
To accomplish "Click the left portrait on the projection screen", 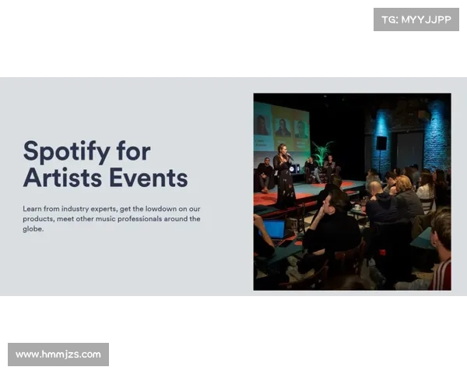I will (262, 125).
